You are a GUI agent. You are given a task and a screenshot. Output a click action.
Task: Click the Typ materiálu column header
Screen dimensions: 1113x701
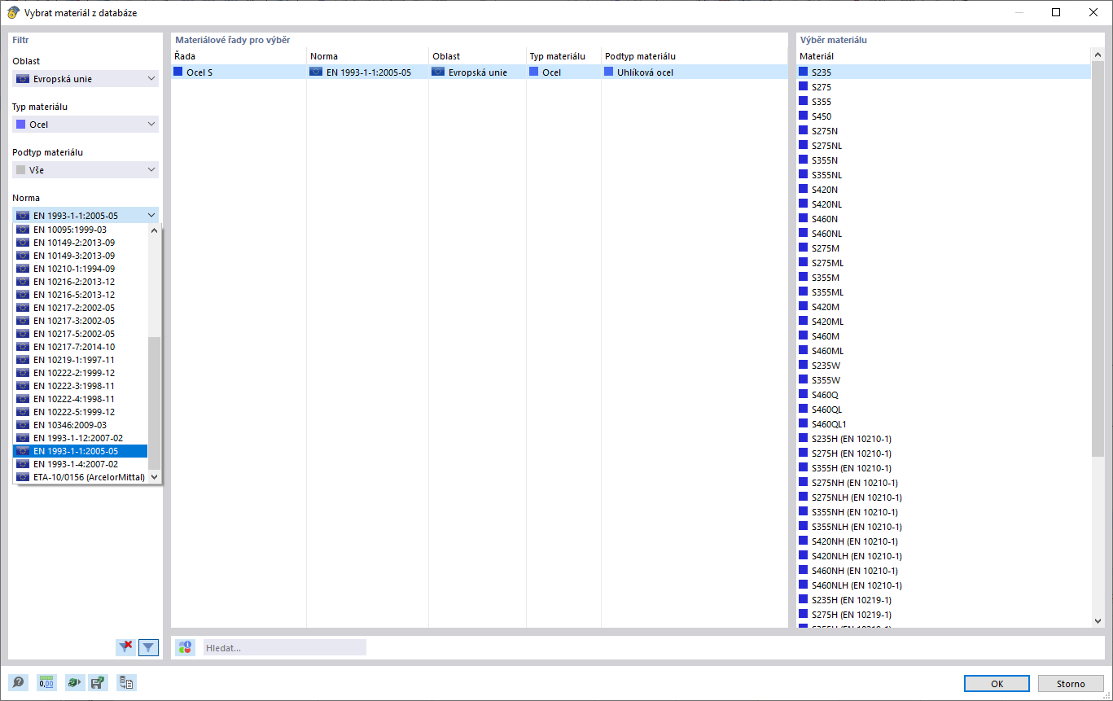coord(563,56)
